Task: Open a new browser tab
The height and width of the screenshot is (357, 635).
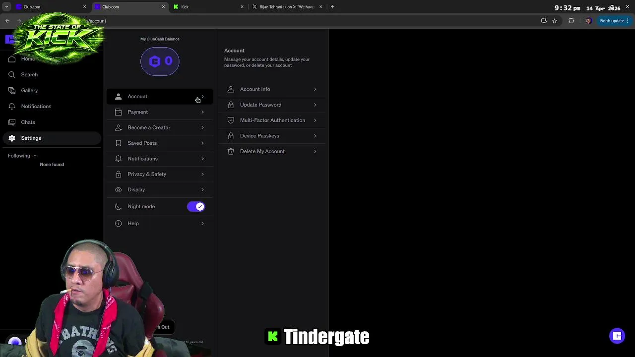Action: tap(332, 7)
